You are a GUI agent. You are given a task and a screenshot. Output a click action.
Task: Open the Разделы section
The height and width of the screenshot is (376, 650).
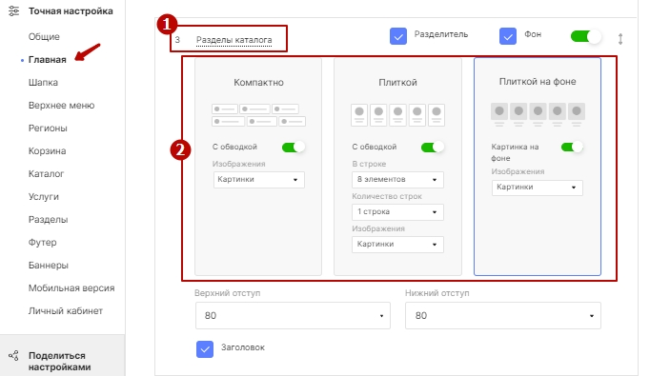tap(48, 220)
